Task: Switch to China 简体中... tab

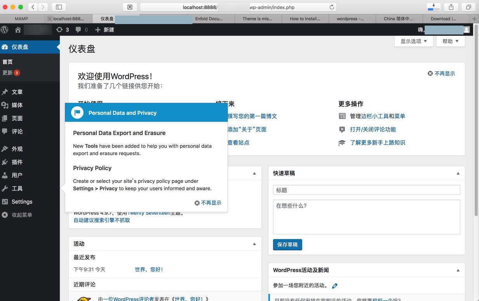Action: (x=399, y=19)
